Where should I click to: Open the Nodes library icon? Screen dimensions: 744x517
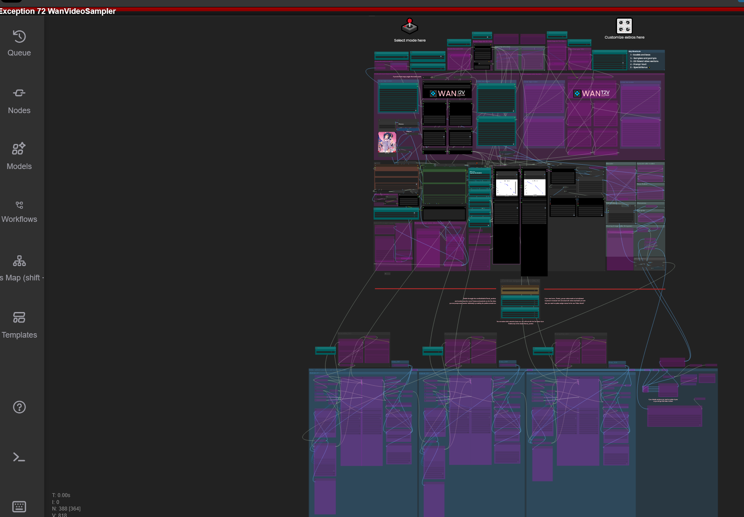(19, 101)
